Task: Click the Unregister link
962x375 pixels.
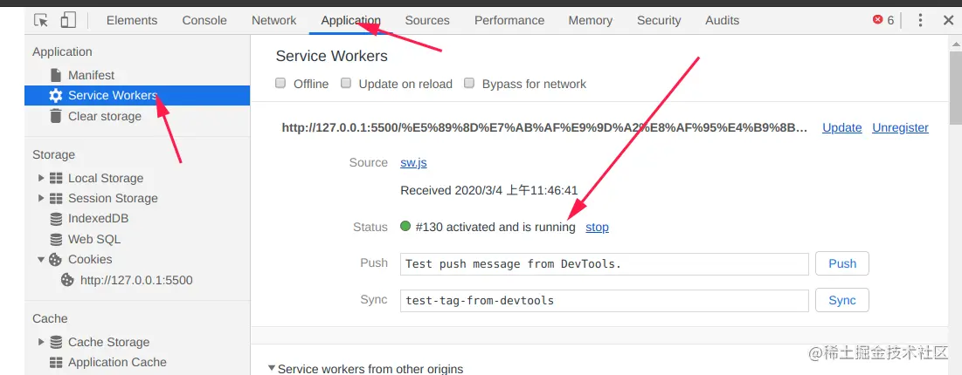Action: click(900, 127)
